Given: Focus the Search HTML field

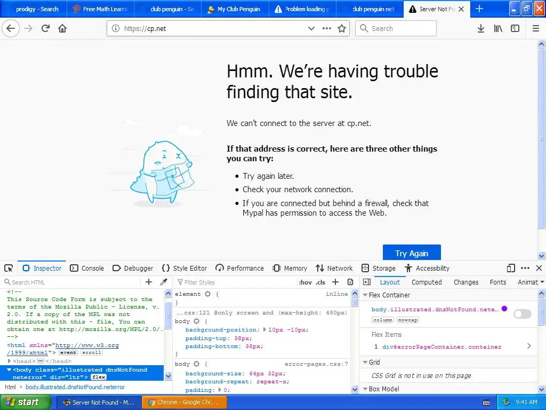Looking at the screenshot, I should 72,282.
